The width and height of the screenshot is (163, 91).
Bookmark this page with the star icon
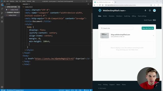(x=151, y=5)
